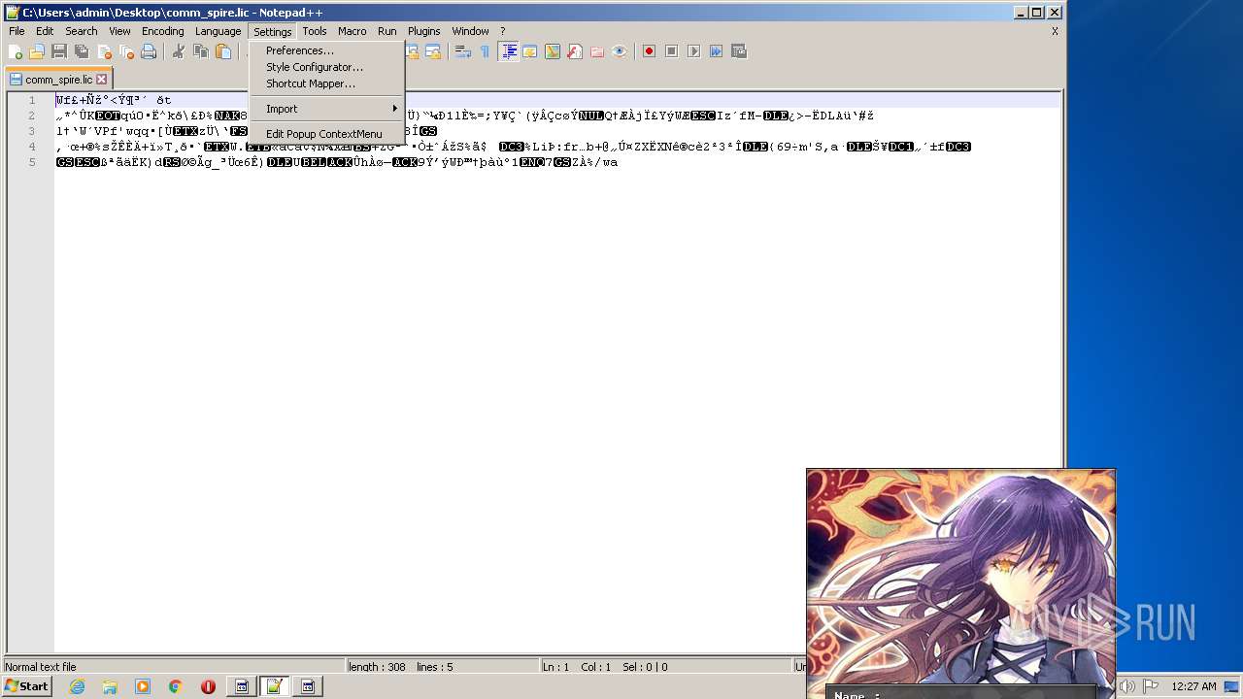The width and height of the screenshot is (1243, 699).
Task: Open the media player taskbar icon
Action: [143, 686]
